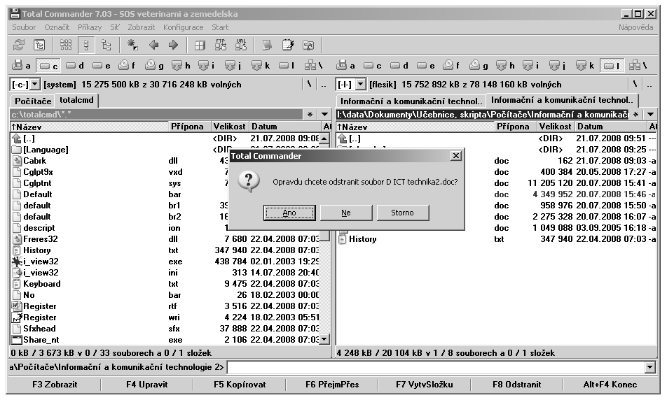Select drive d in the left drive bar

coord(75,66)
